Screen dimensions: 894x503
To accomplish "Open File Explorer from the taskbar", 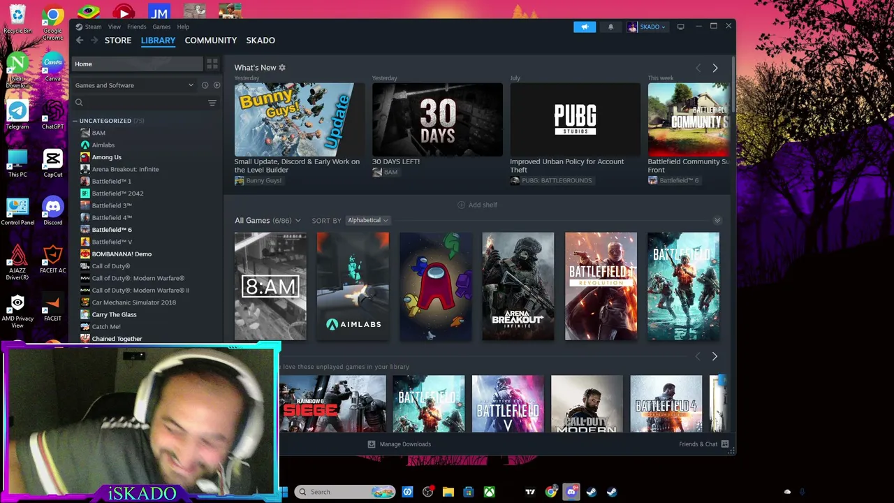I will (448, 492).
